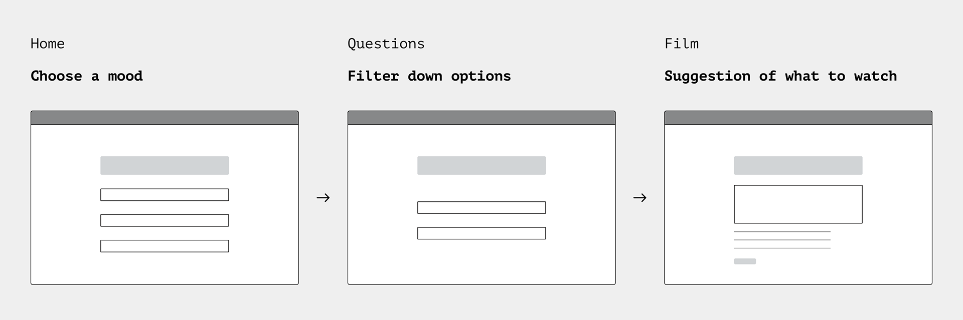Select the second mood option in Home wireframe

coord(165,220)
